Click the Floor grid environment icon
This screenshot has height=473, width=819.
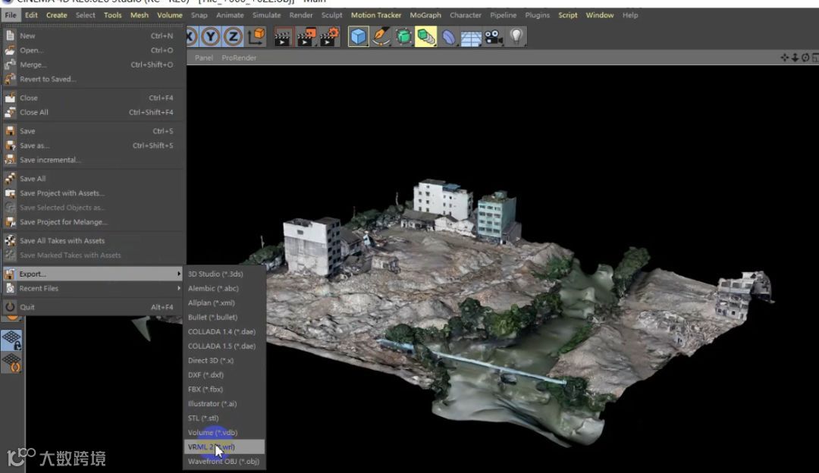(471, 36)
